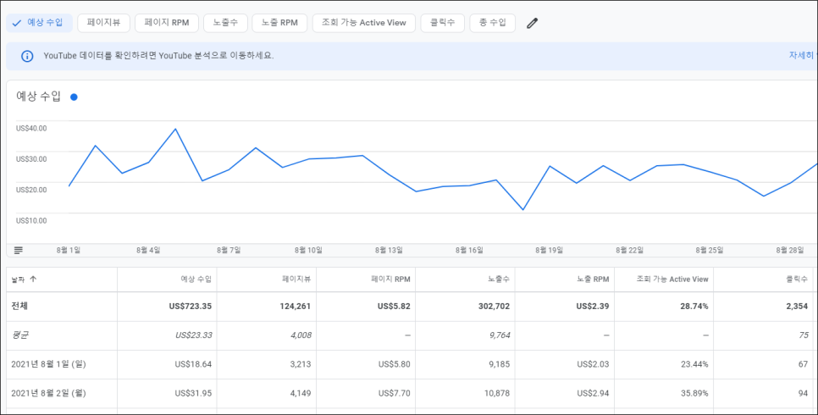
Task: Click the pencil edit metrics icon
Action: 532,24
